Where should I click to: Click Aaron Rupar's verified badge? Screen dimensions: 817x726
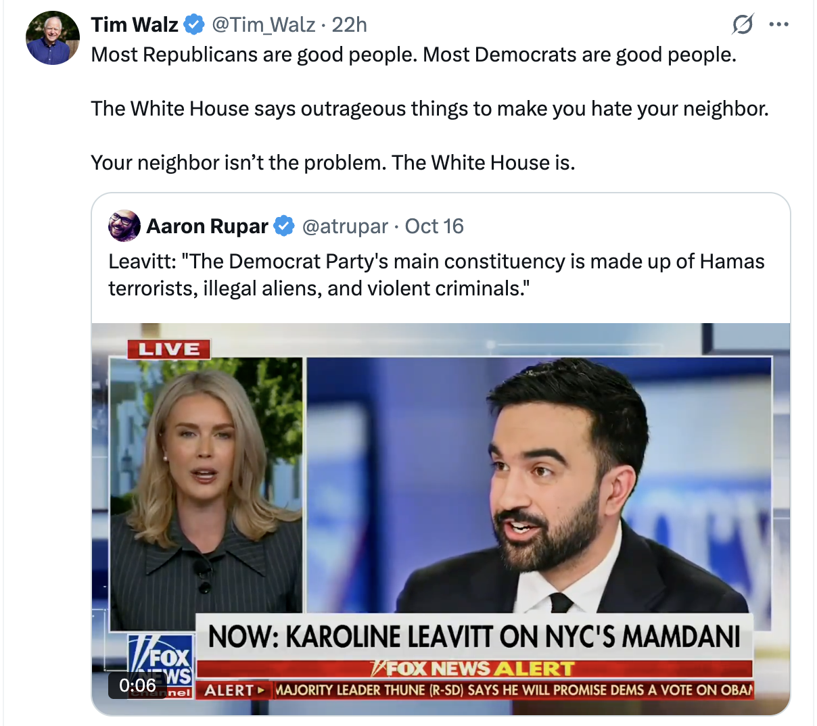coord(284,226)
